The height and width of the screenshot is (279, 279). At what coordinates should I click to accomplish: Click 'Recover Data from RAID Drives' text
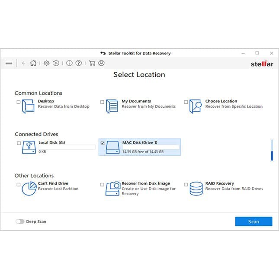click(234, 189)
